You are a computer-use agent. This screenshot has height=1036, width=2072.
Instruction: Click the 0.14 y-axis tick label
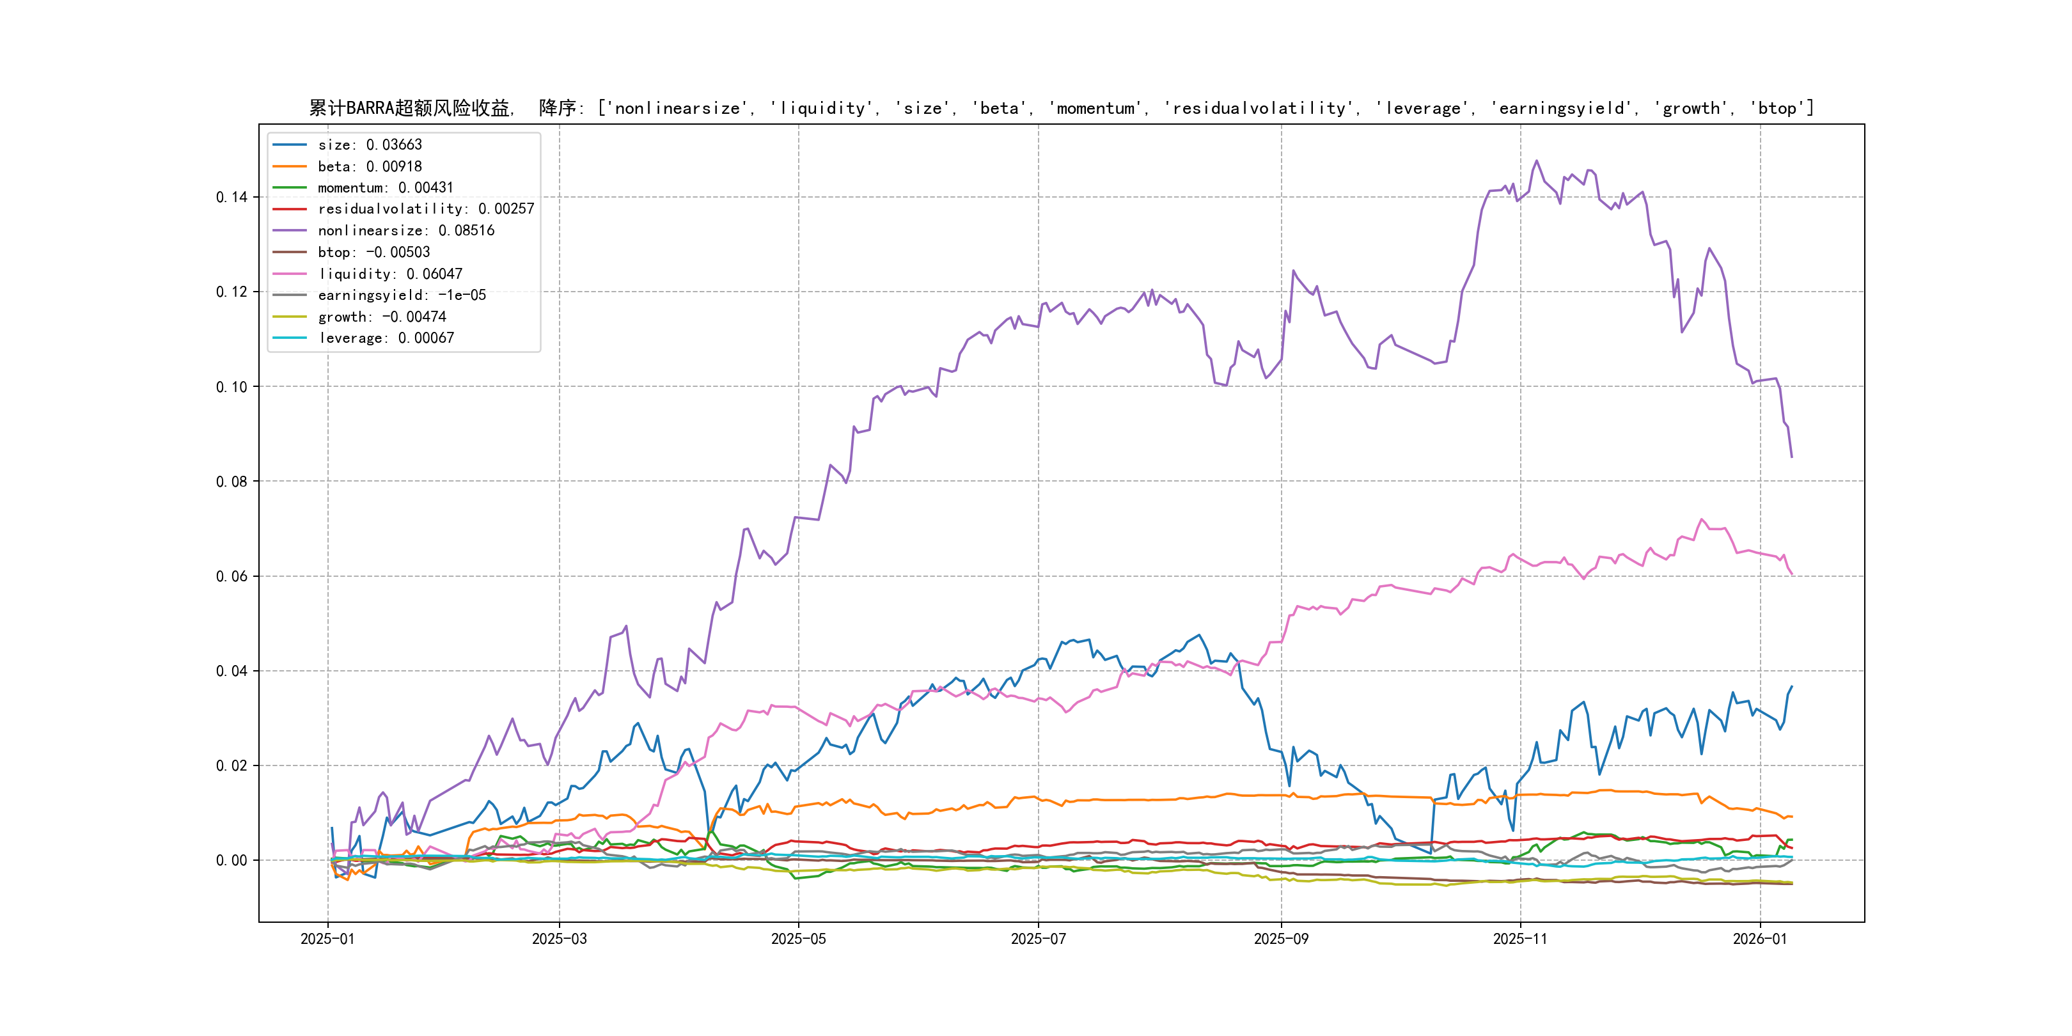[232, 198]
